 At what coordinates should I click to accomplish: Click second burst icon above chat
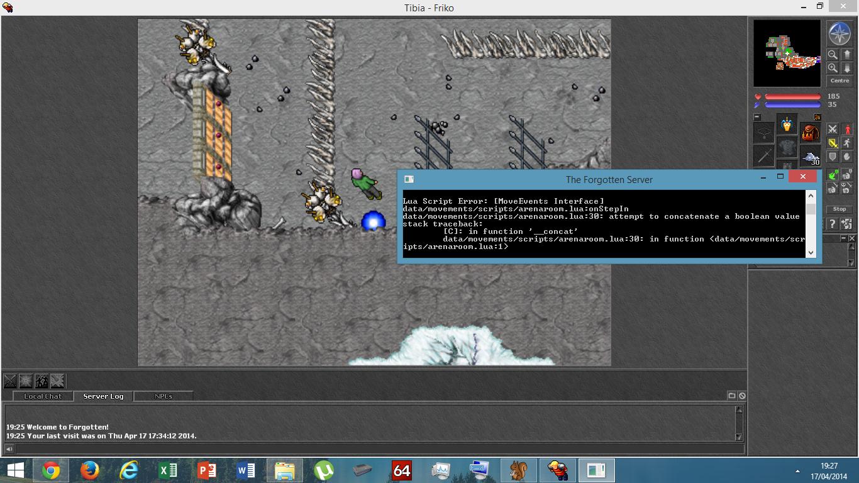tap(26, 381)
